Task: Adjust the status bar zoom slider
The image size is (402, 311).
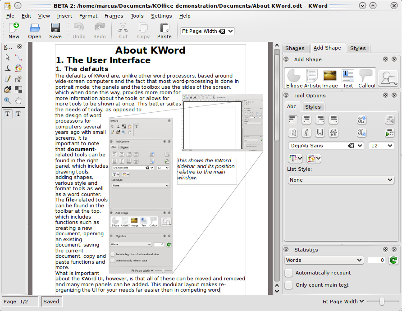Action: tap(382, 302)
